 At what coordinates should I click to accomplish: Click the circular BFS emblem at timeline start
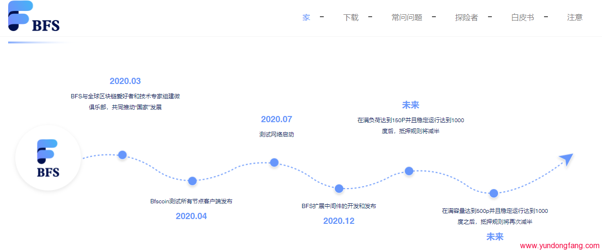click(48, 158)
